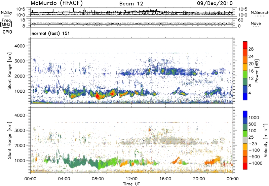The image size is (269, 186).
Task: Pick the blue top segment of velocity colorbar
Action: [245, 114]
